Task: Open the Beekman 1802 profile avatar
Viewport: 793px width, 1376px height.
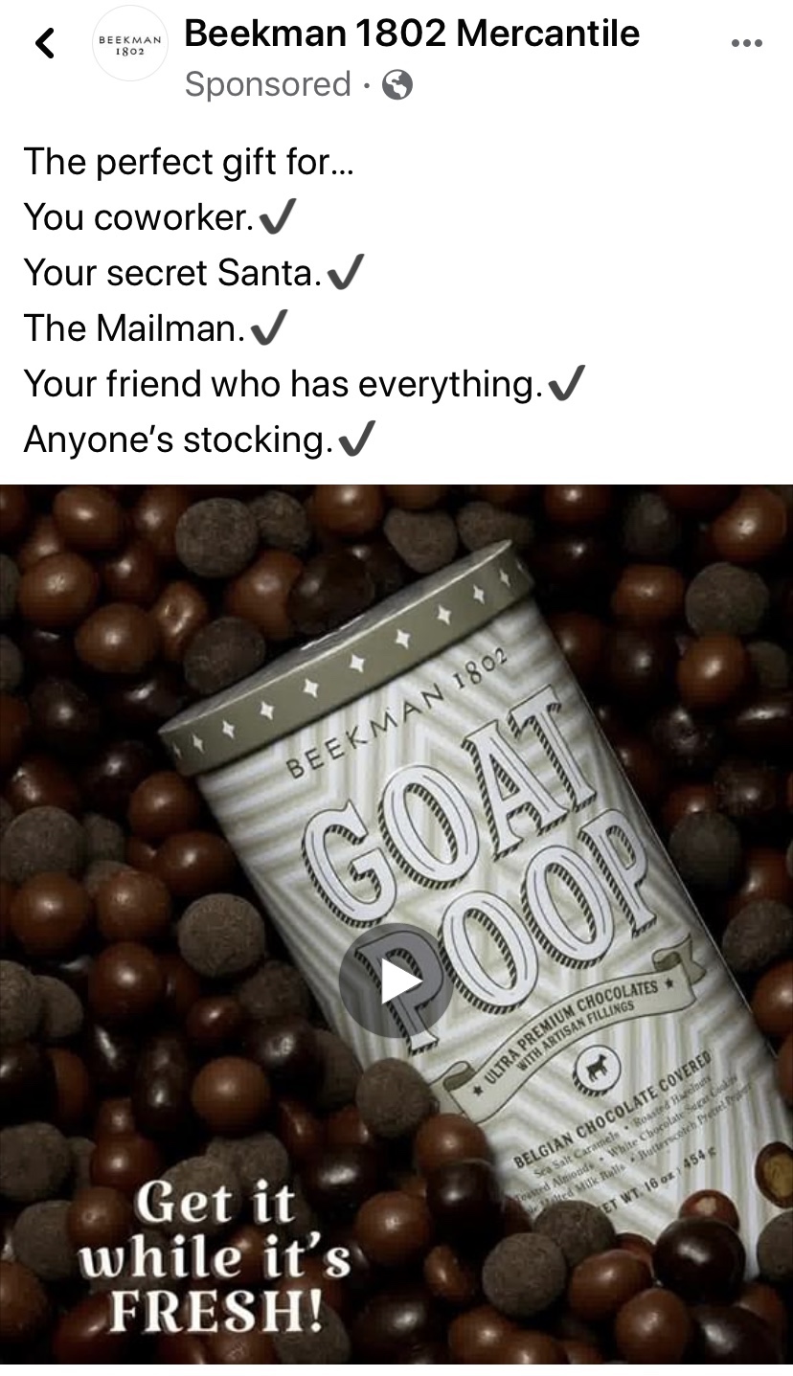Action: [x=129, y=44]
